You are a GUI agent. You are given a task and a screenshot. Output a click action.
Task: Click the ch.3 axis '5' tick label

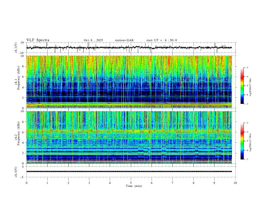tap(23, 167)
